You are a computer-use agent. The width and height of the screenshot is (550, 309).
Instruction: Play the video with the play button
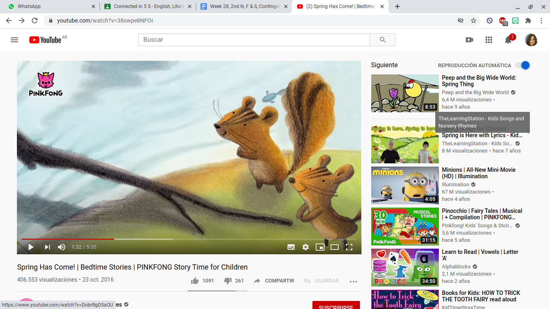click(x=31, y=247)
